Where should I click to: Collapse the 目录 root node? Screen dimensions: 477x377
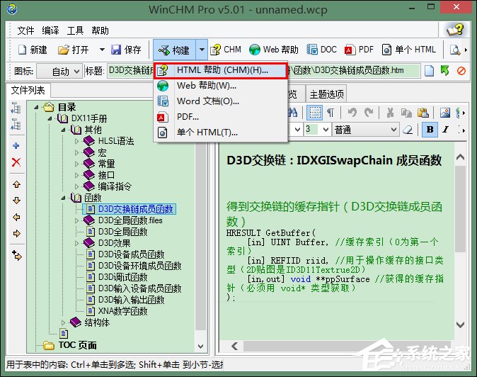coord(37,107)
